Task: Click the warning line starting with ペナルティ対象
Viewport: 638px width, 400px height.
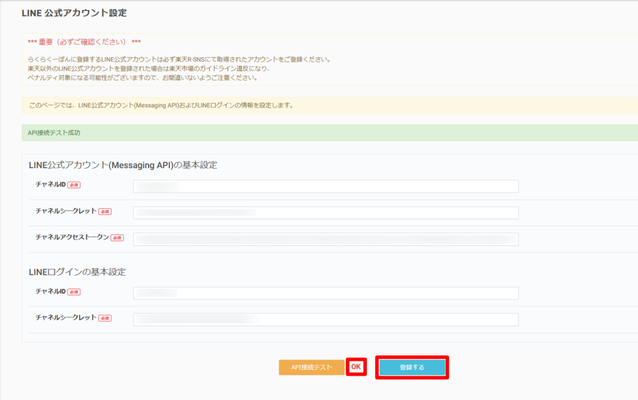Action: point(143,78)
